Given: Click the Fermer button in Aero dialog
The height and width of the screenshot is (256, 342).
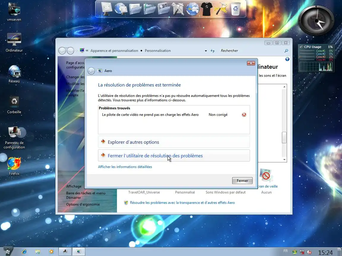Looking at the screenshot, I should [x=242, y=181].
